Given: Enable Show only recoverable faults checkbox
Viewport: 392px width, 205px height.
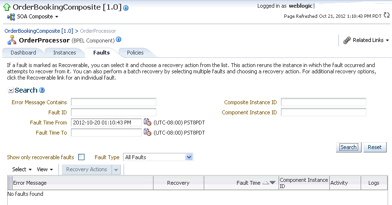Looking at the screenshot, I should tap(81, 157).
